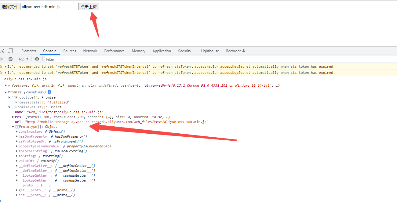Expand the get __proto__ row
Image resolution: width=397 pixels, height=202 pixels.
16,190
